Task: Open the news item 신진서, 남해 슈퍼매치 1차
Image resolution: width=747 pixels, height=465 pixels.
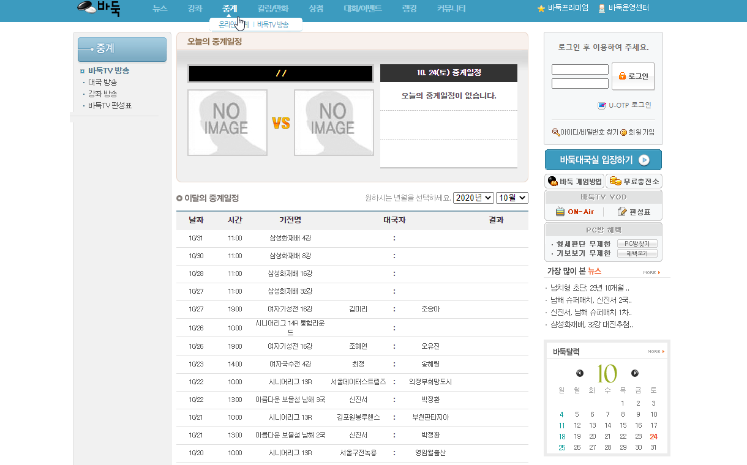Action: pos(591,312)
